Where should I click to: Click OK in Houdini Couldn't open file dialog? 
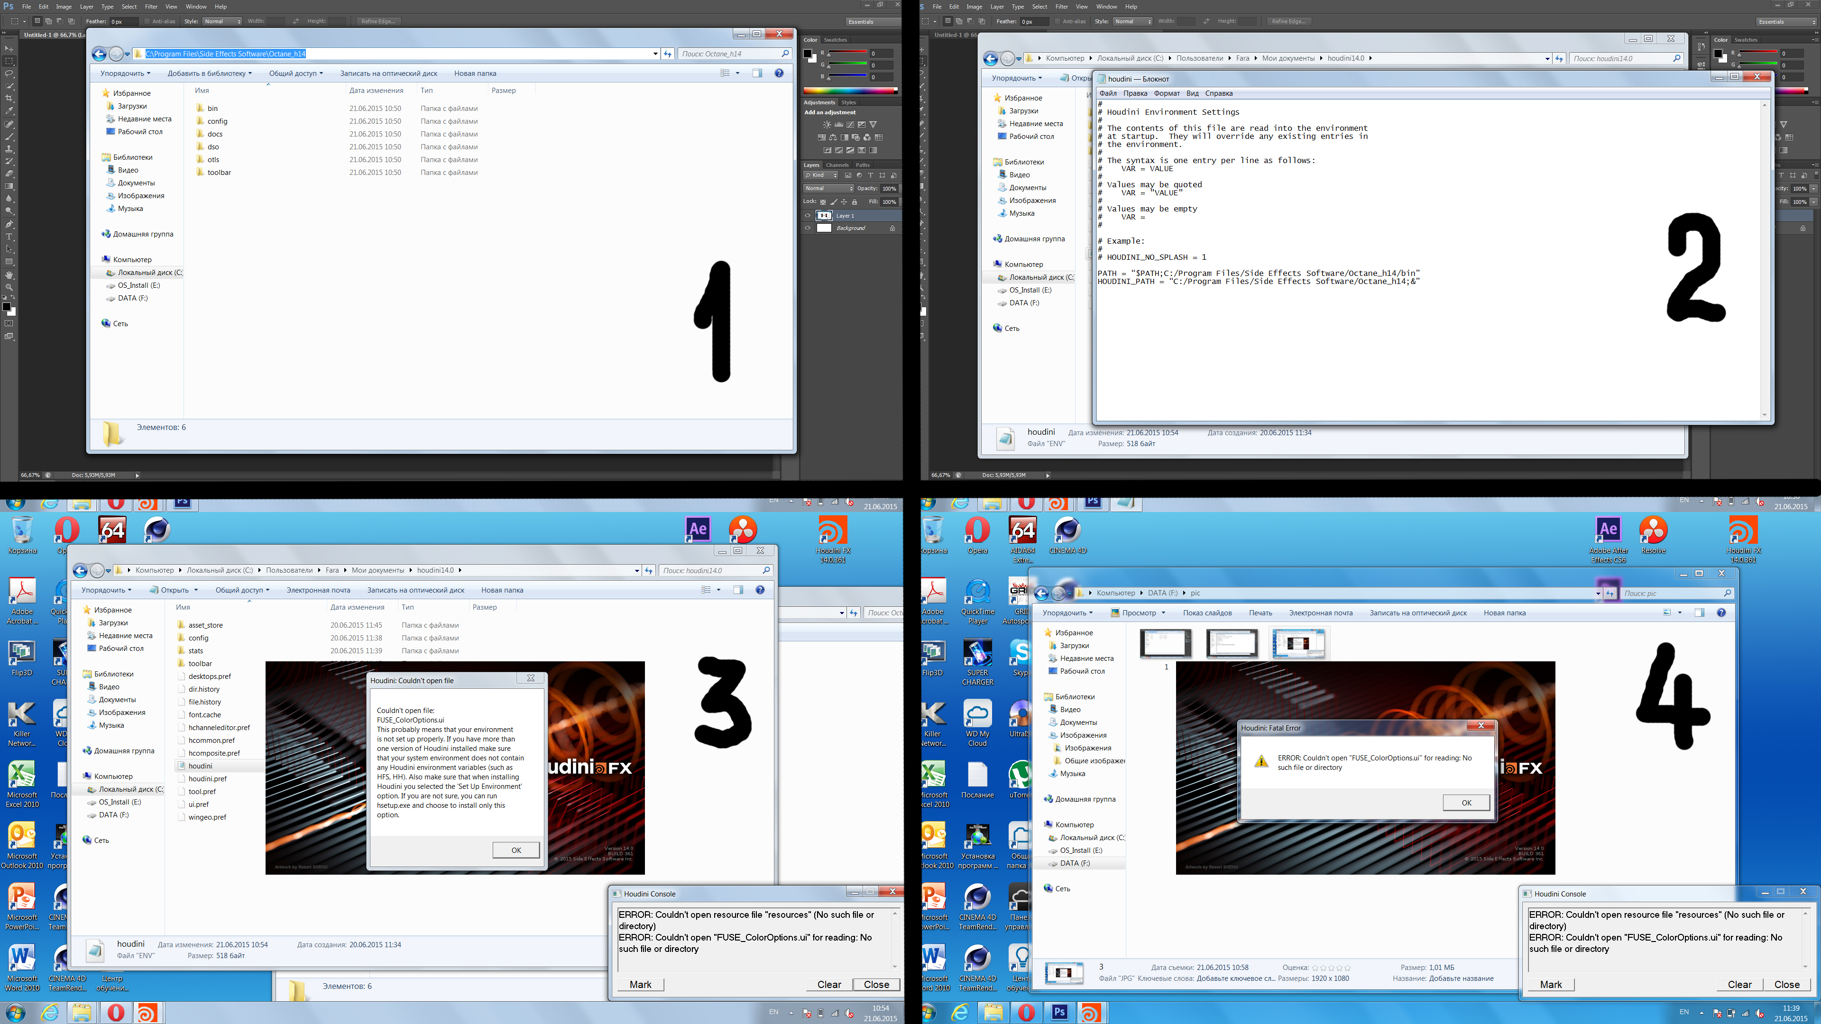516,850
